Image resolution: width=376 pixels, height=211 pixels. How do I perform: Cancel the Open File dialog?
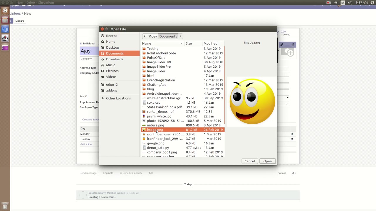click(x=250, y=161)
